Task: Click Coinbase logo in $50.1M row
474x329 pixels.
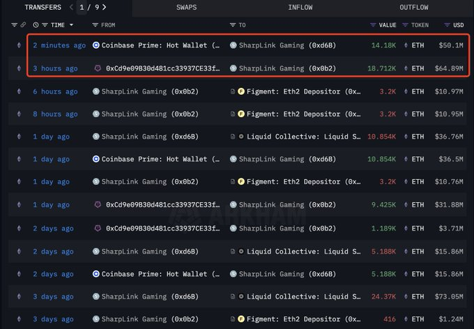Action: pos(95,45)
